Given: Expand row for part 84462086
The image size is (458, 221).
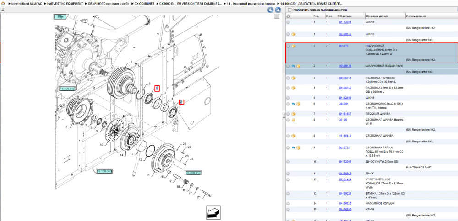Looking at the screenshot, I should (x=288, y=162).
